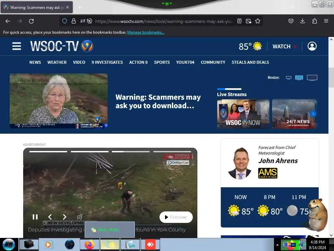Open the tracking protection shield icon
The image size is (334, 251).
click(x=65, y=21)
